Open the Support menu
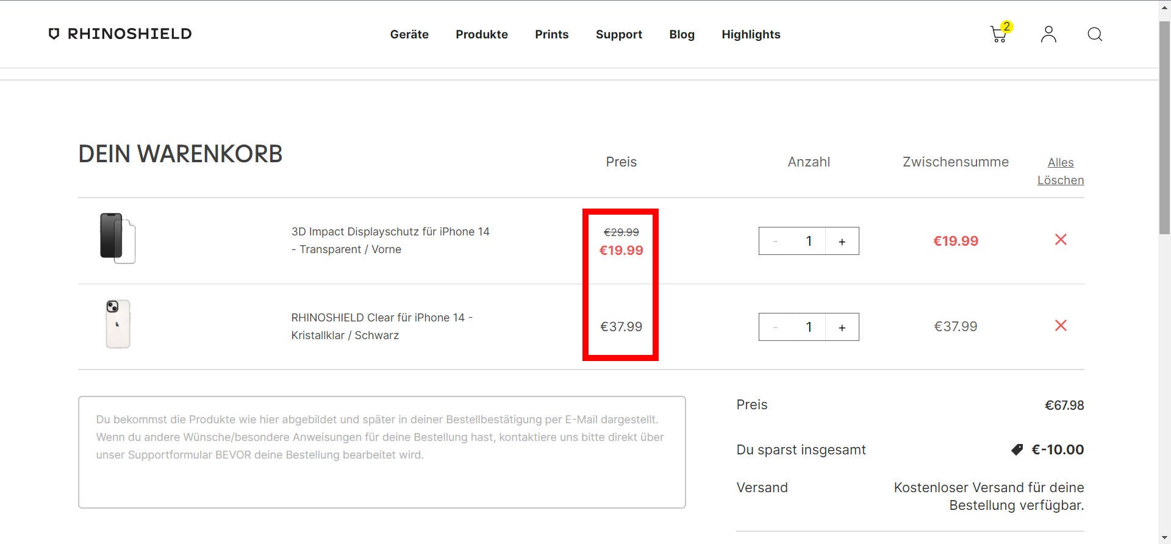The width and height of the screenshot is (1171, 544). tap(619, 34)
